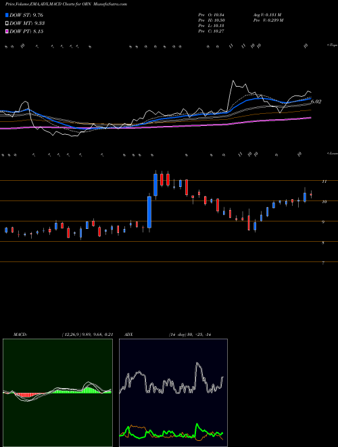Click the 6.02 label on EMA chart
This screenshot has height=447, width=338.
click(316, 102)
